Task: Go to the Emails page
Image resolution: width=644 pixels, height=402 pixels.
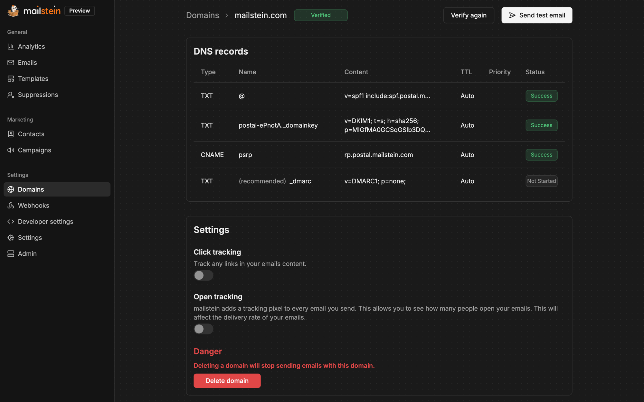Action: click(x=57, y=63)
